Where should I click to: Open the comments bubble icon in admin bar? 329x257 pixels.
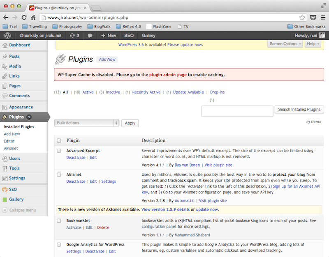point(90,36)
